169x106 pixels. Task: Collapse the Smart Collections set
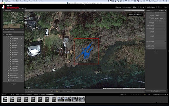(6, 70)
